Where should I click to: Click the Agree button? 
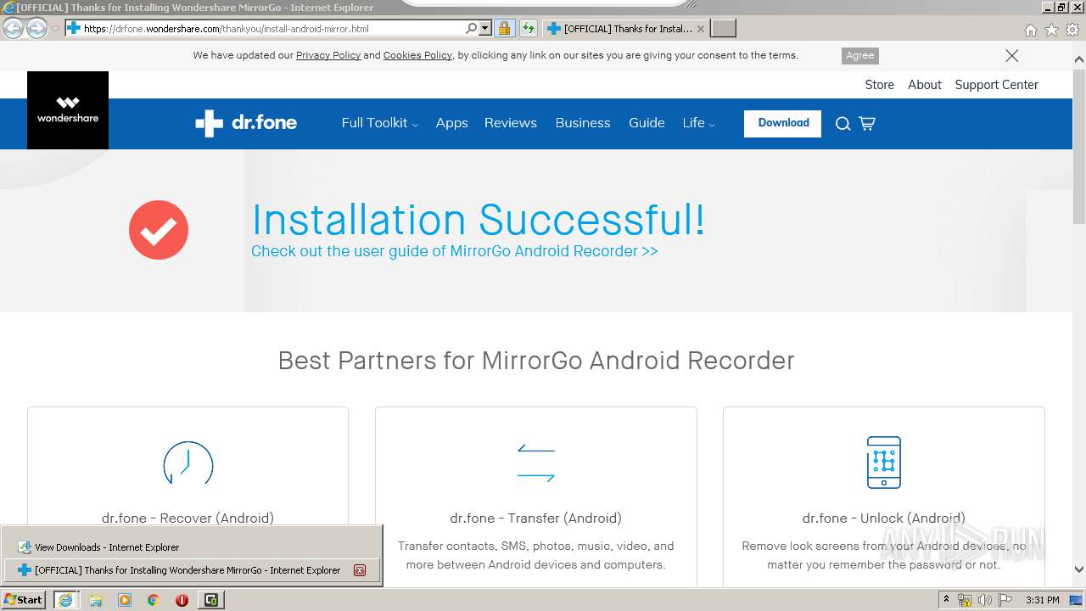860,56
